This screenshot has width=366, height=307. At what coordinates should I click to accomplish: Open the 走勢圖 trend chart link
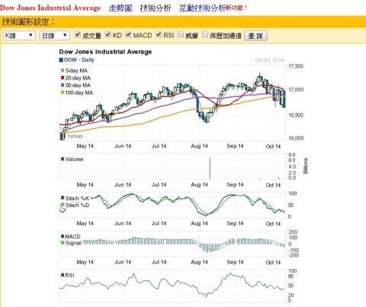(120, 8)
